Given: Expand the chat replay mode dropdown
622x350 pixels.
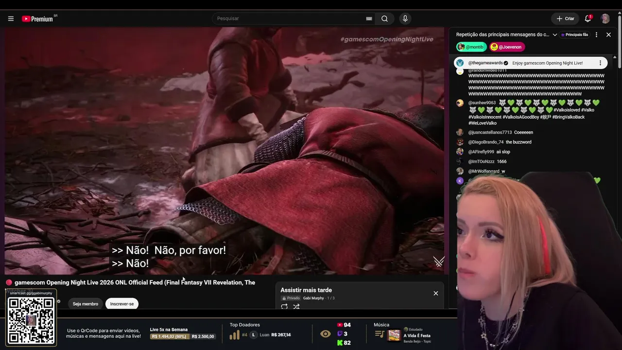Looking at the screenshot, I should coord(555,35).
